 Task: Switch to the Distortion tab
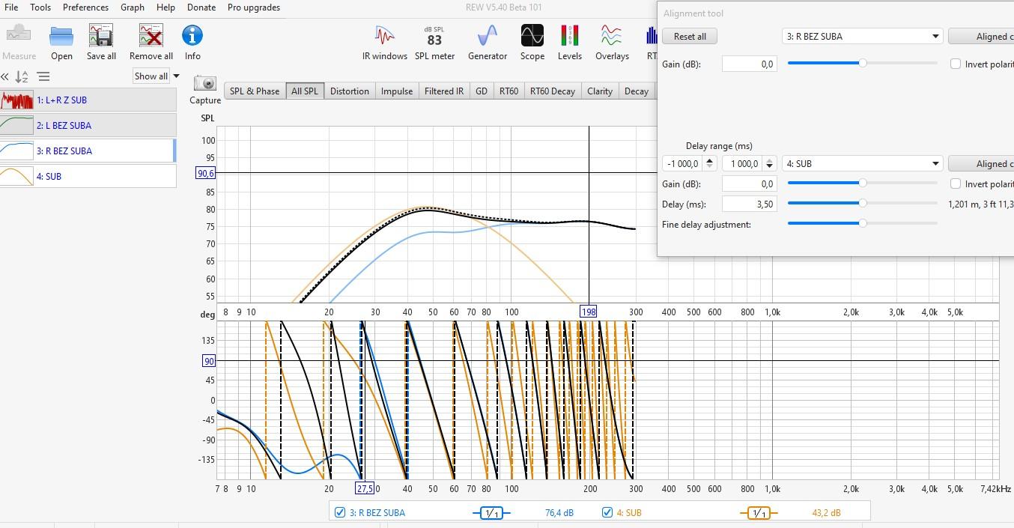(x=350, y=91)
